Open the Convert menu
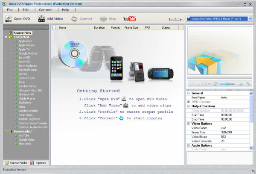 click(45, 9)
